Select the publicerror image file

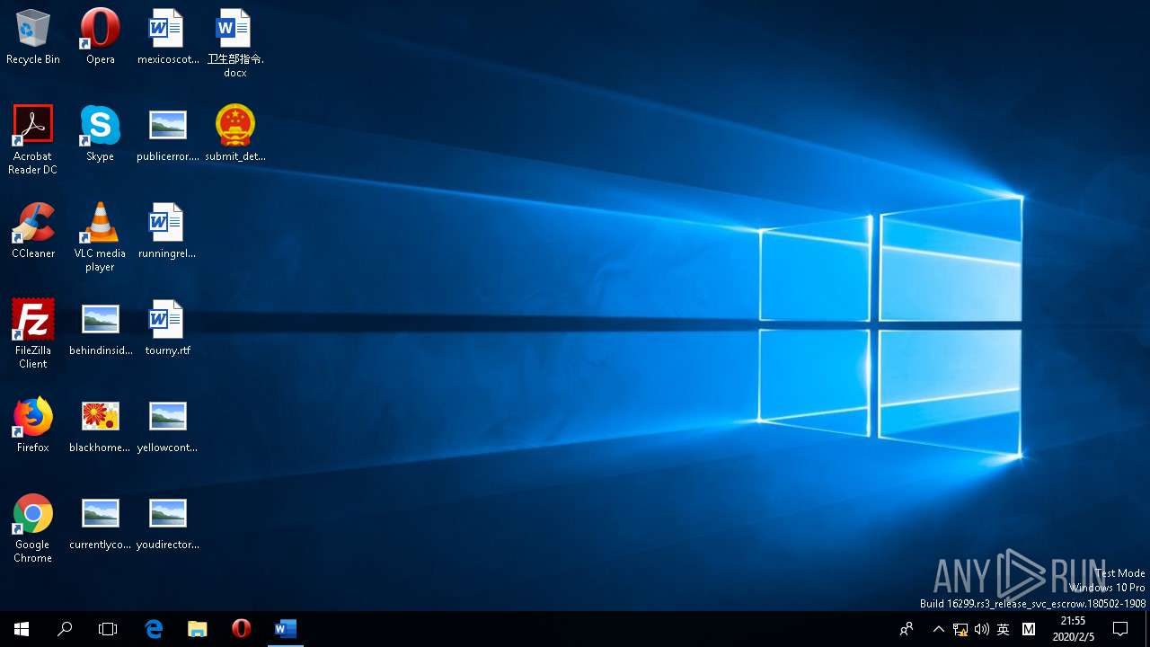(x=167, y=134)
